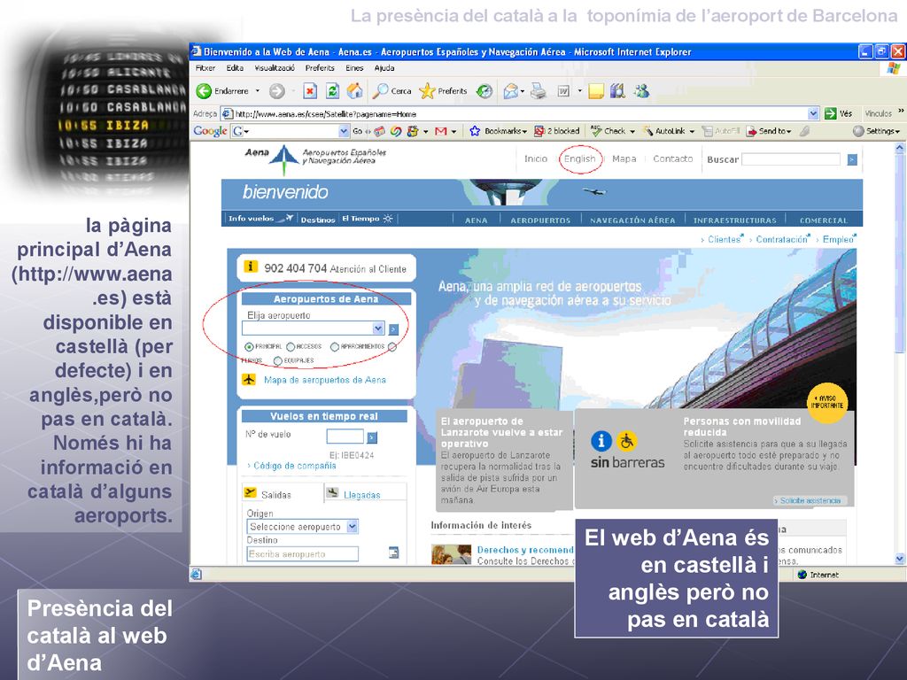The width and height of the screenshot is (907, 680).
Task: Click the Escriba aeropuerto destination field
Action: click(x=303, y=554)
